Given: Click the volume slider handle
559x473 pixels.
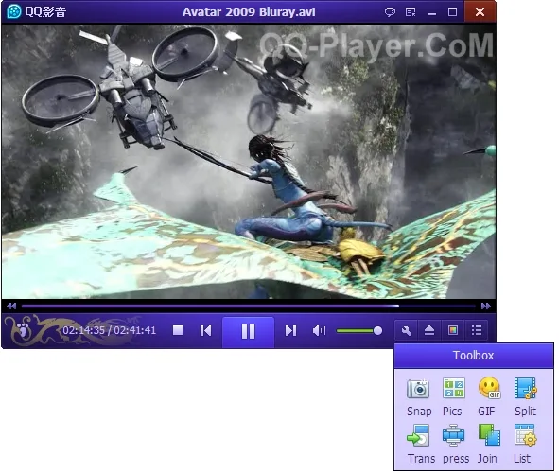Looking at the screenshot, I should click(377, 331).
